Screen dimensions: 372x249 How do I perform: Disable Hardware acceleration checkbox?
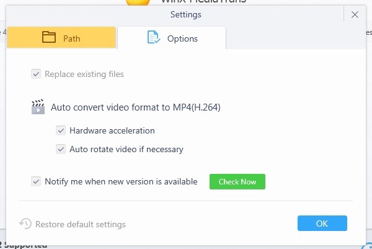click(x=61, y=130)
